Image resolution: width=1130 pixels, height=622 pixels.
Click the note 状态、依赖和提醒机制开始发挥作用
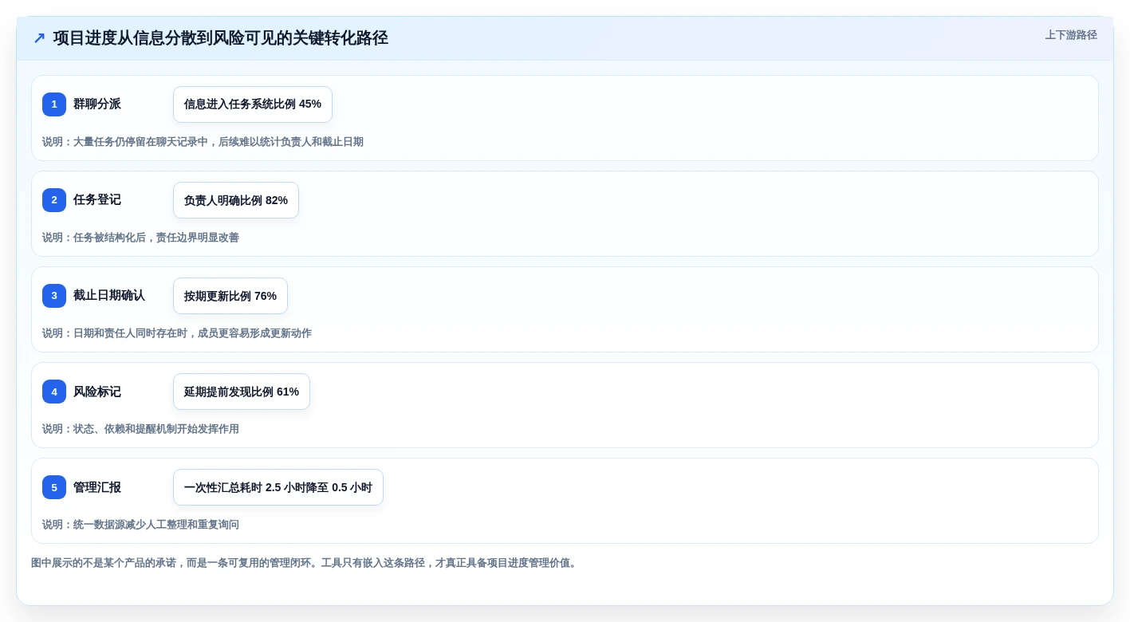tap(140, 429)
